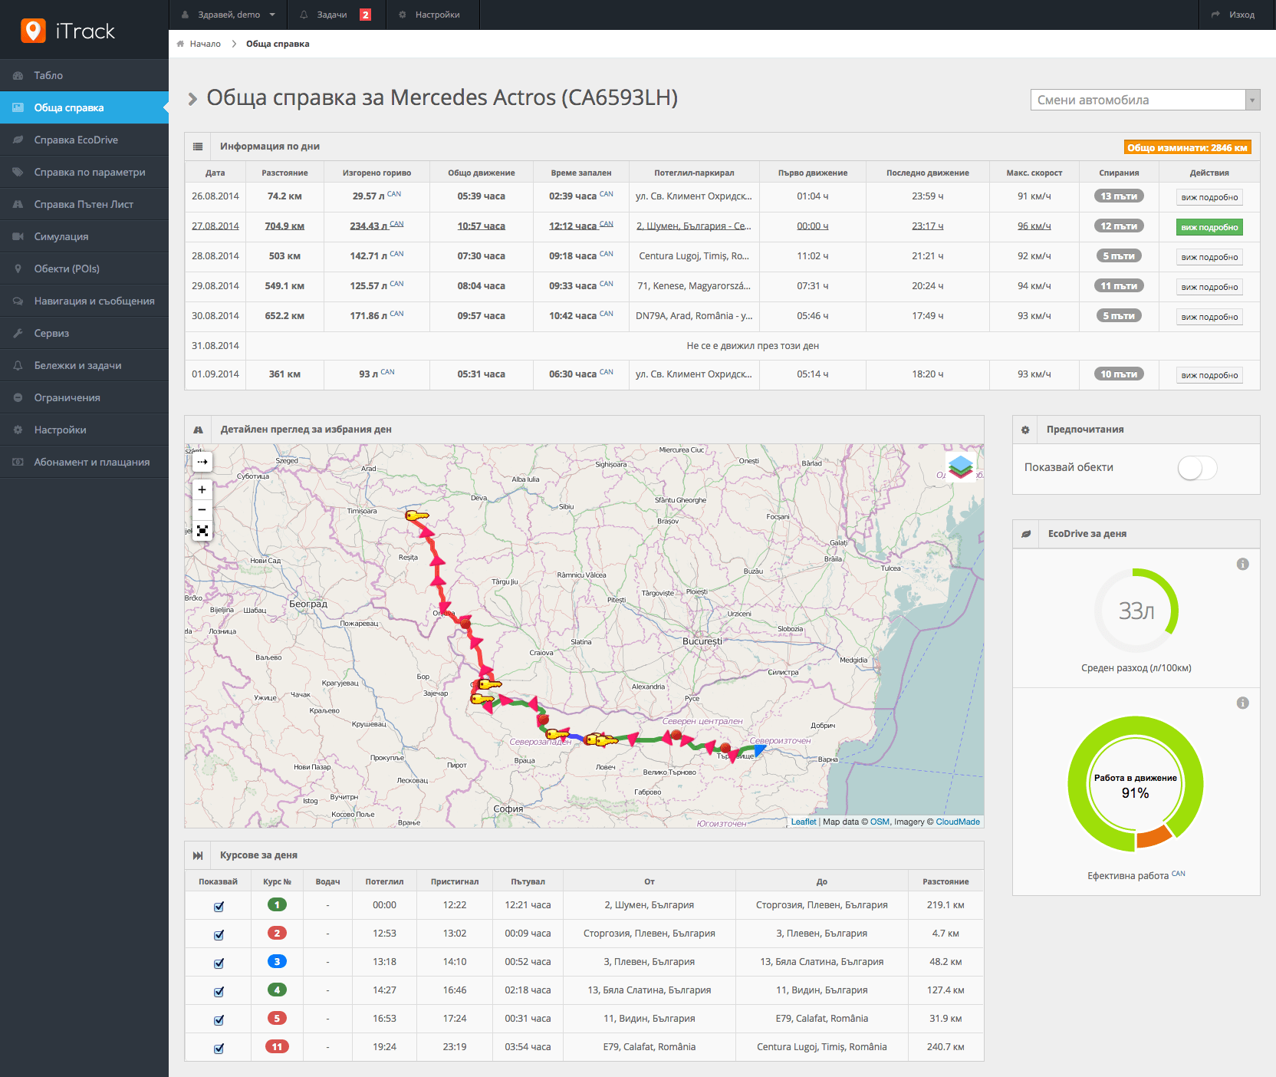Click the map arrow collapse icon
Viewport: 1276px width, 1077px height.
coord(202,462)
